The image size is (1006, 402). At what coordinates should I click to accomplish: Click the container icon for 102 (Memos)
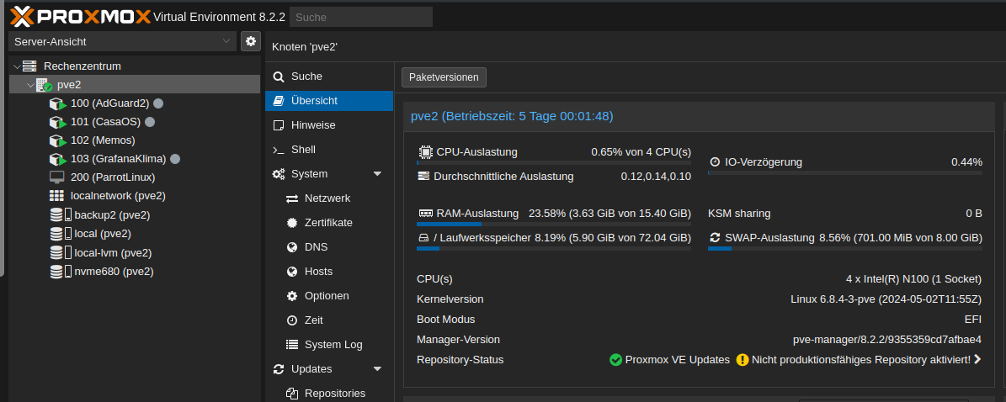coord(58,140)
